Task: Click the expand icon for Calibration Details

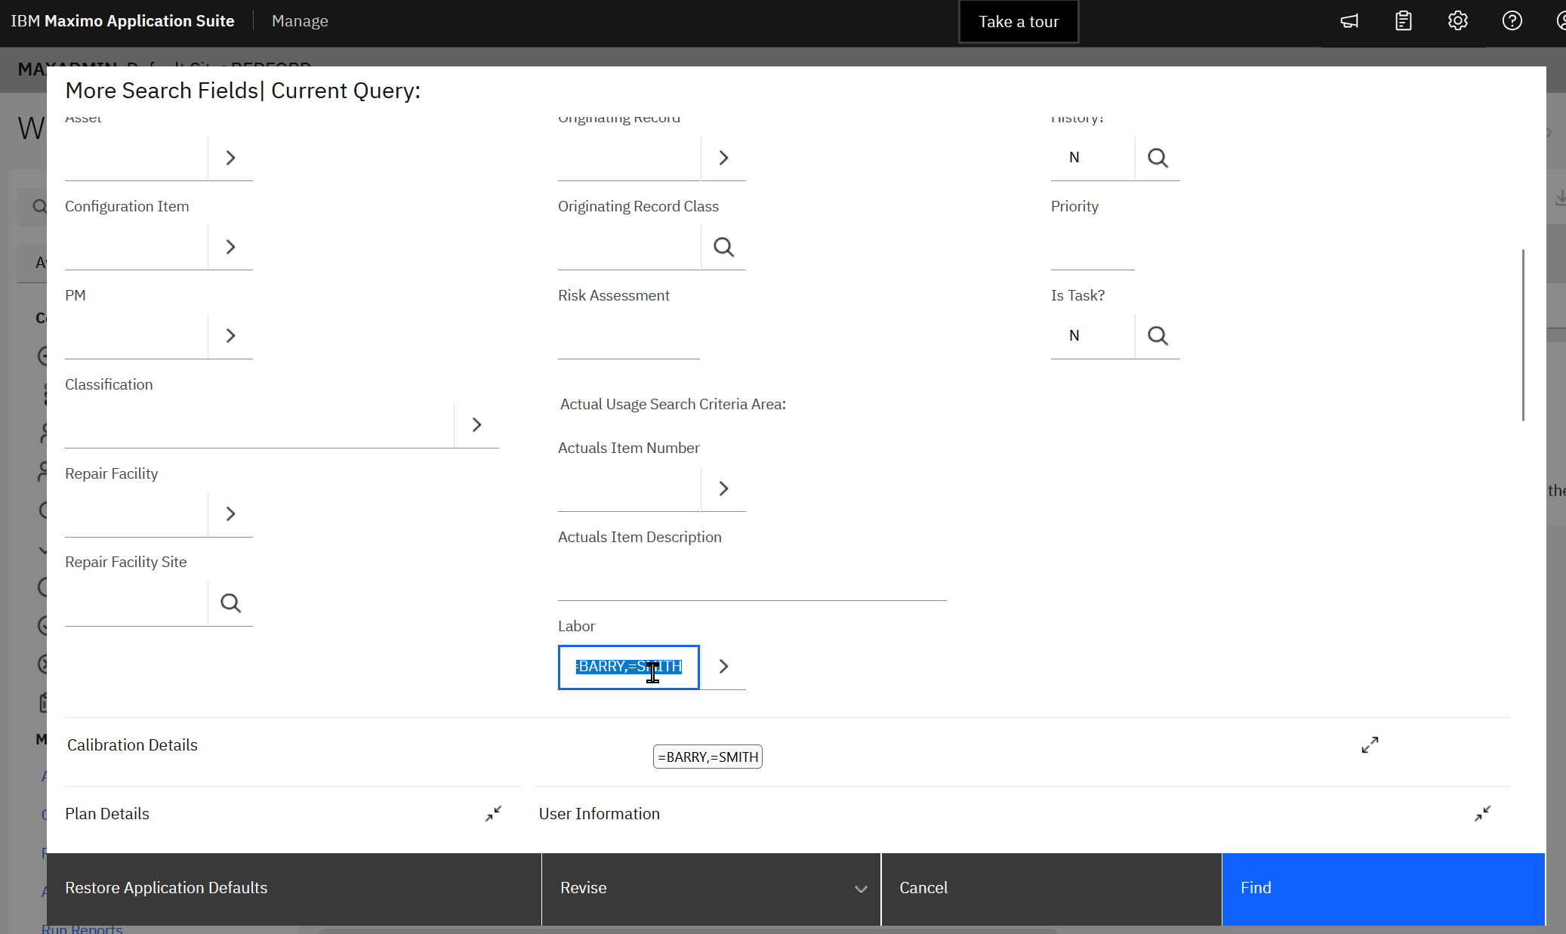Action: click(1370, 744)
